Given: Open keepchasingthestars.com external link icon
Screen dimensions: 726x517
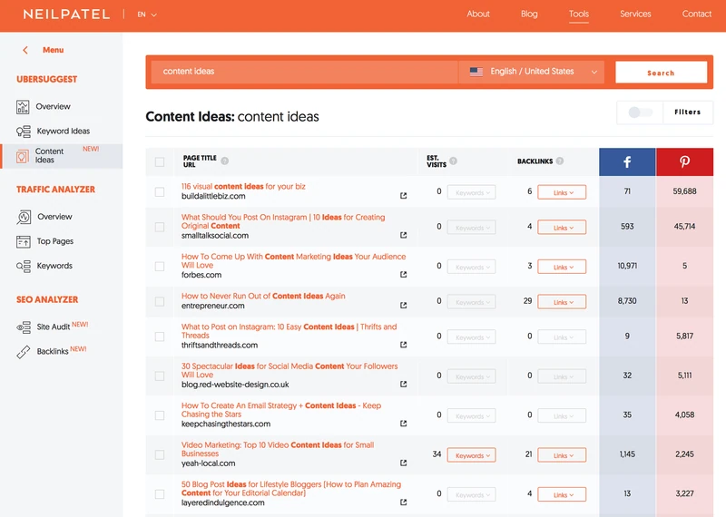Looking at the screenshot, I should [x=403, y=423].
